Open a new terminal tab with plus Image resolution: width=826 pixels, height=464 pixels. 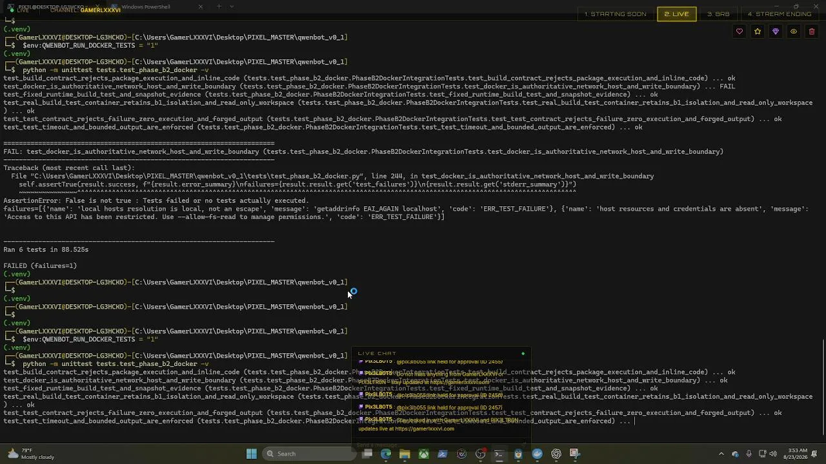point(219,6)
